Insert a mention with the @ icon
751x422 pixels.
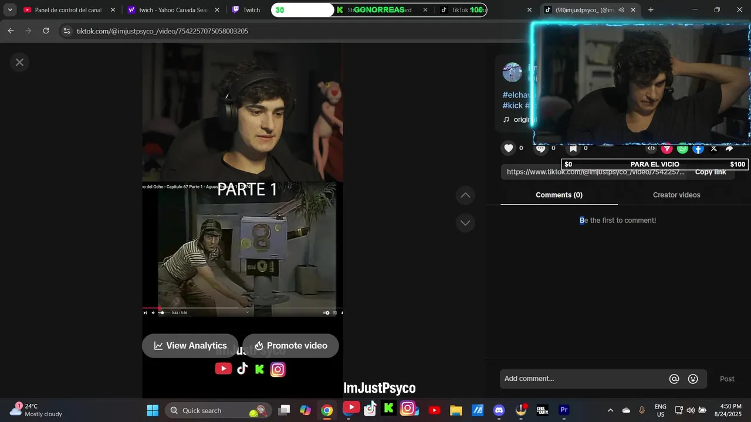tap(674, 379)
